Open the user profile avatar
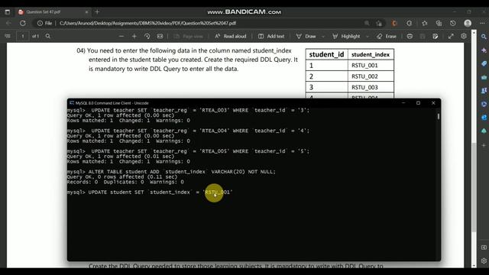 (x=468, y=23)
